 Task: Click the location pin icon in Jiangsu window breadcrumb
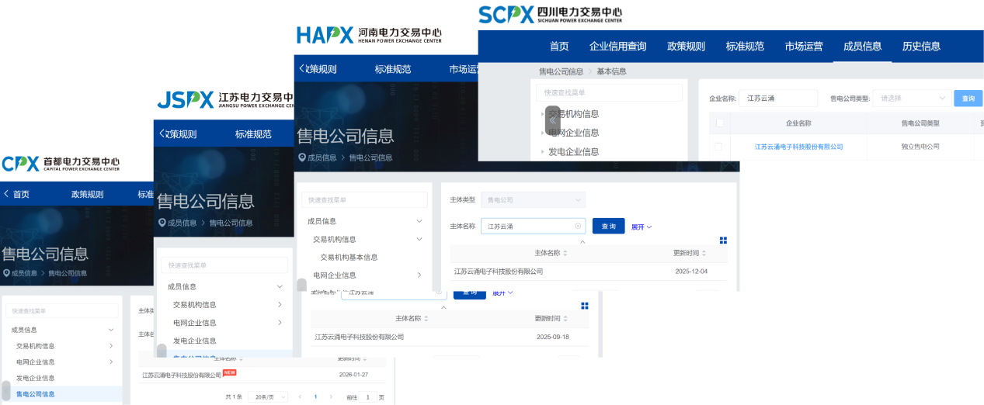click(x=162, y=223)
